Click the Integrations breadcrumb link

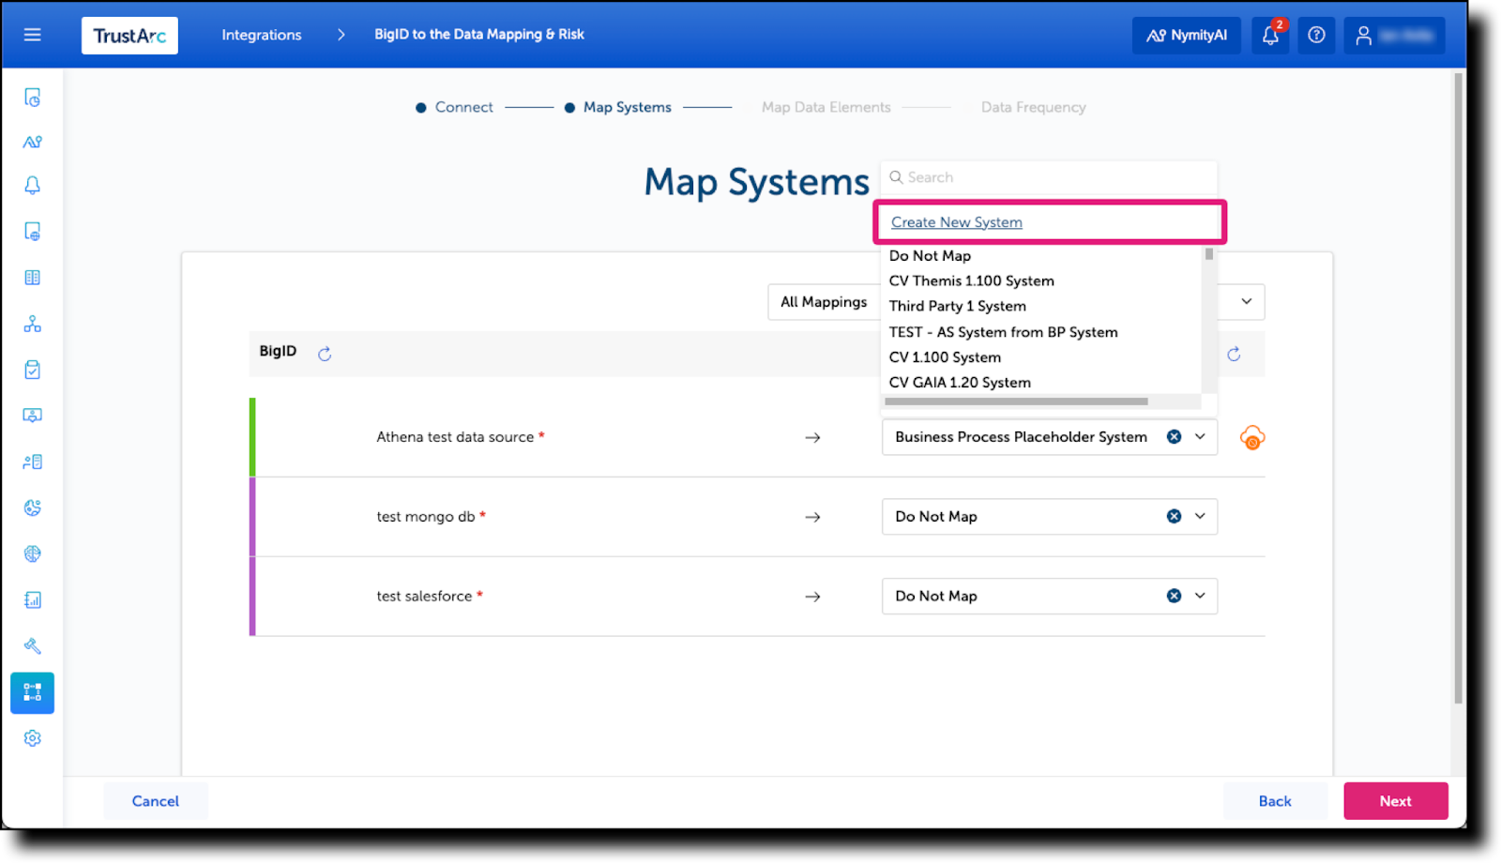261,35
